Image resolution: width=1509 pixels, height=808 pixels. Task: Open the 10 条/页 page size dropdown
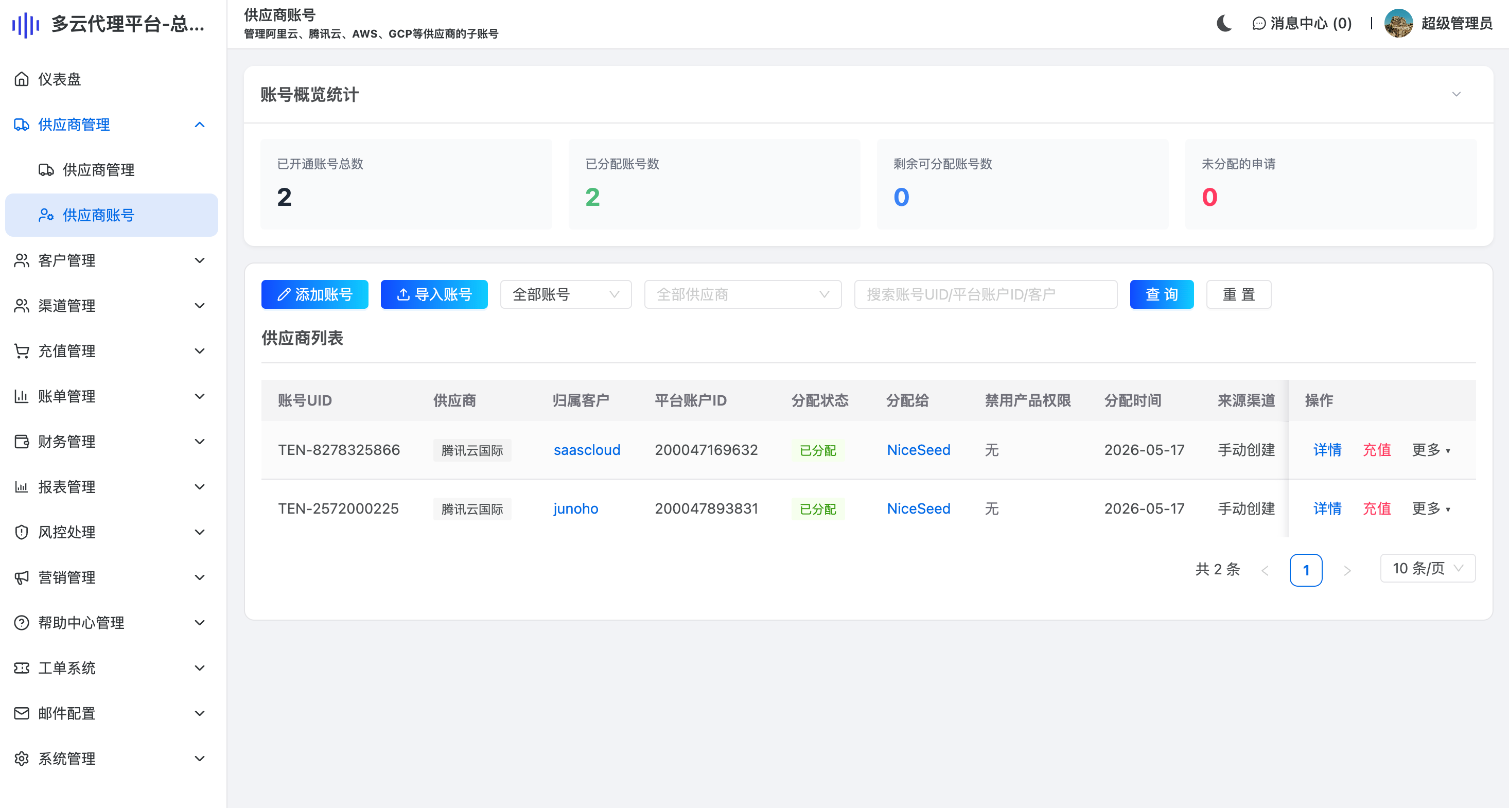(x=1428, y=568)
